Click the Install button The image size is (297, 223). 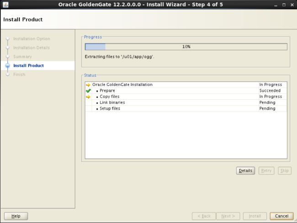click(255, 216)
